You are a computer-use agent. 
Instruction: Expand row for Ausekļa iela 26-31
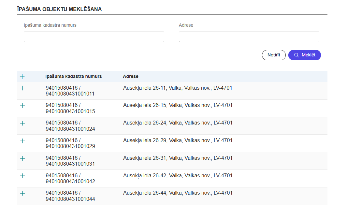[22, 158]
